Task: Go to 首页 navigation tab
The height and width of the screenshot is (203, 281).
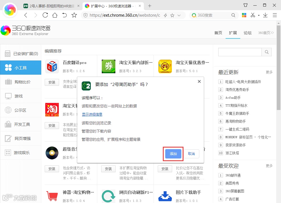Action: point(218,33)
